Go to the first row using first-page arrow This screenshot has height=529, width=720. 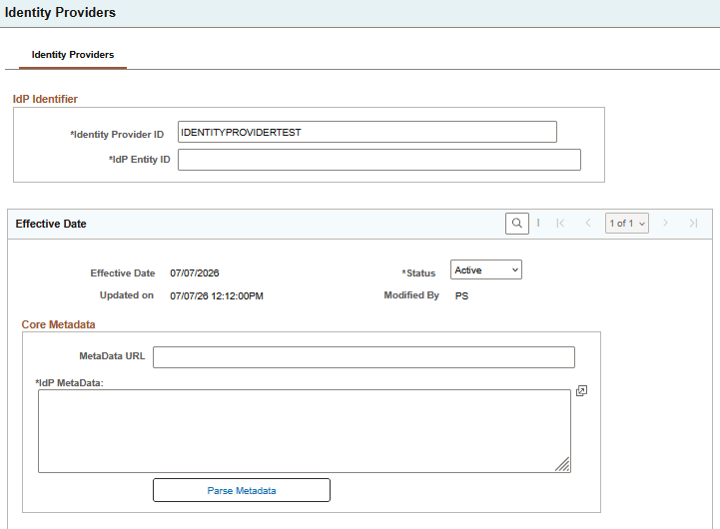click(560, 224)
